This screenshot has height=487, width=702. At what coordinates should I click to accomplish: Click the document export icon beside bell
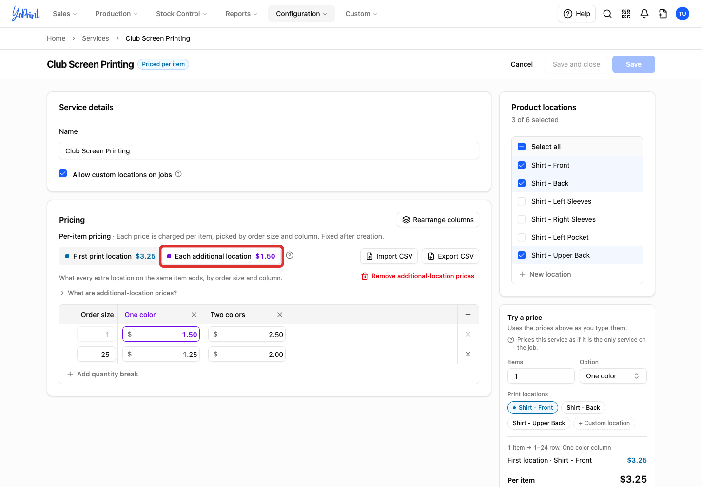(663, 14)
